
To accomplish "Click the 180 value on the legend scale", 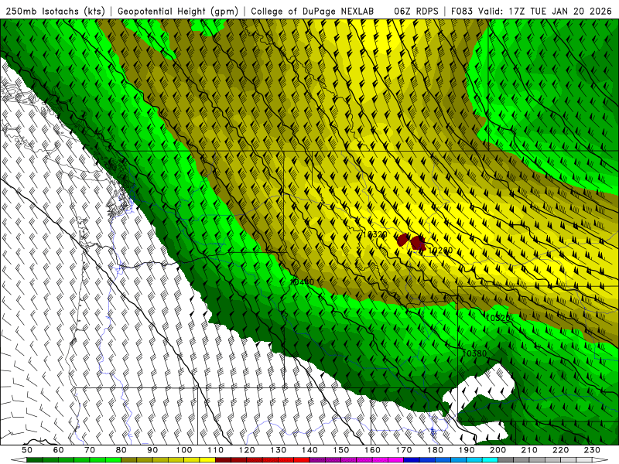I will [x=436, y=450].
